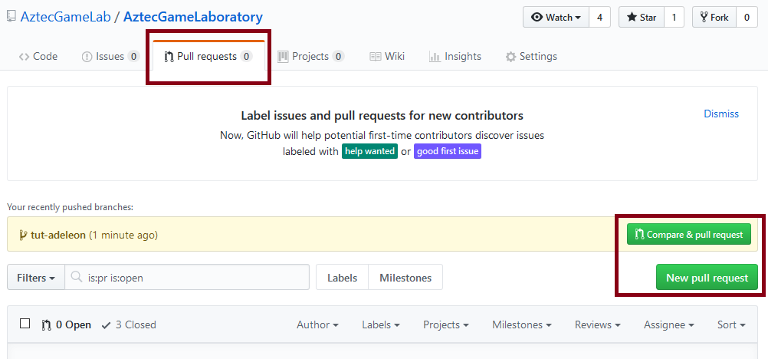The height and width of the screenshot is (359, 768).
Task: Click the branch icon beside tut-adeleon
Action: point(22,235)
